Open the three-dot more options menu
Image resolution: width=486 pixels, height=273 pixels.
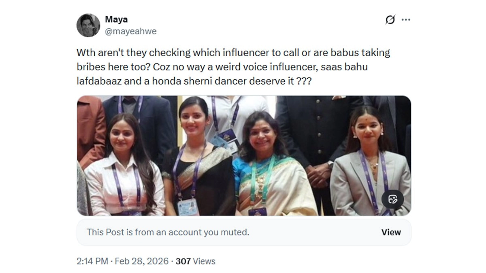click(x=406, y=20)
